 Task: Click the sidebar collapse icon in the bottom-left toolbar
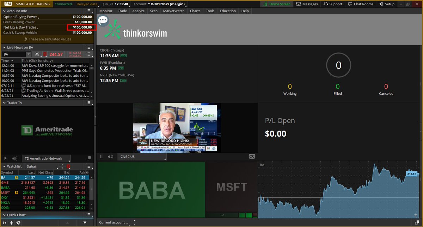tap(5, 223)
